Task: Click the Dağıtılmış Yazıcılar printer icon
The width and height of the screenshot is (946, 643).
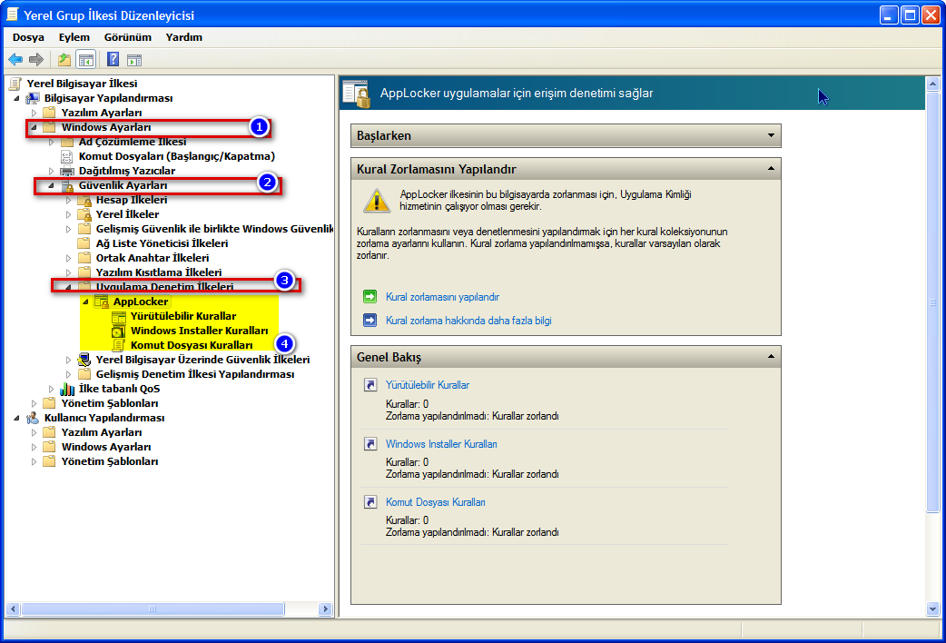Action: [67, 171]
